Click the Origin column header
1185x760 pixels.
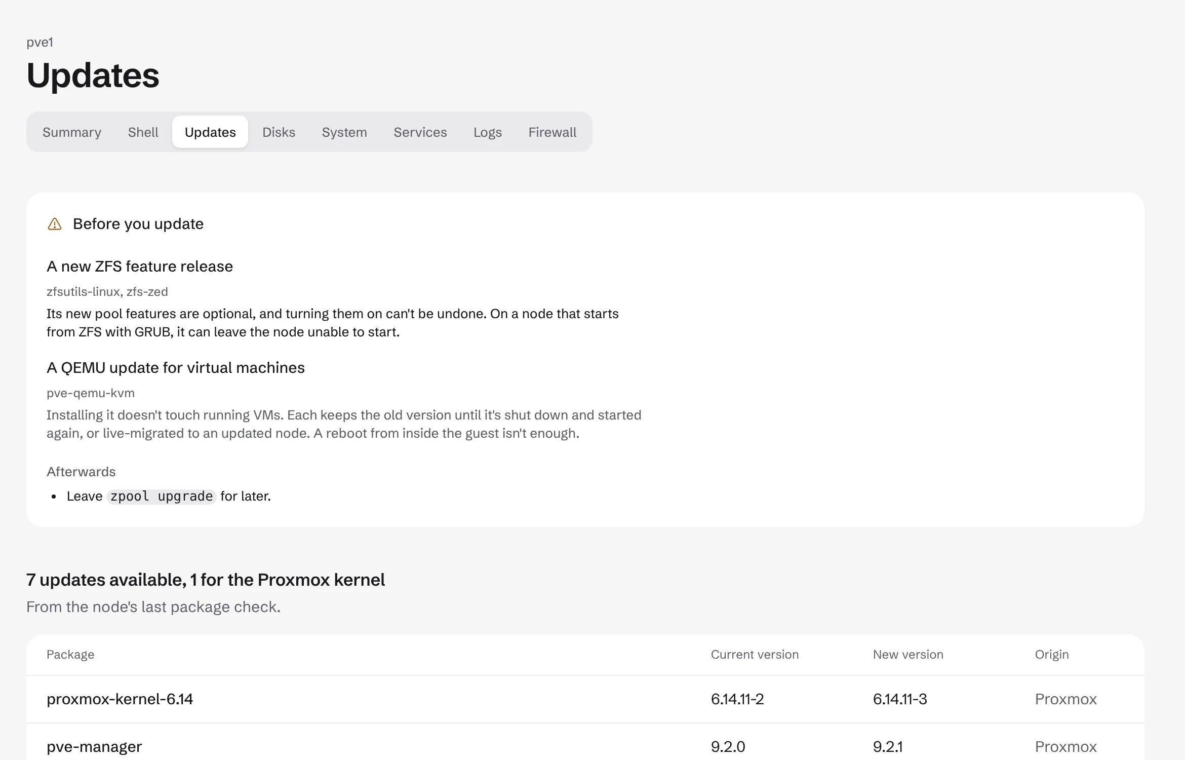1052,655
